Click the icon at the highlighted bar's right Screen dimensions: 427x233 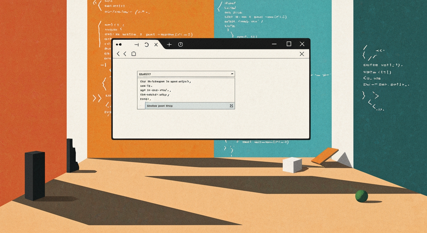231,106
